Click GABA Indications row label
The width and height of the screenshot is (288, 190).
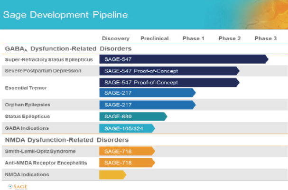click(27, 128)
